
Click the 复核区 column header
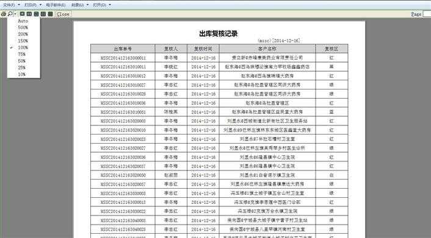[x=331, y=49]
